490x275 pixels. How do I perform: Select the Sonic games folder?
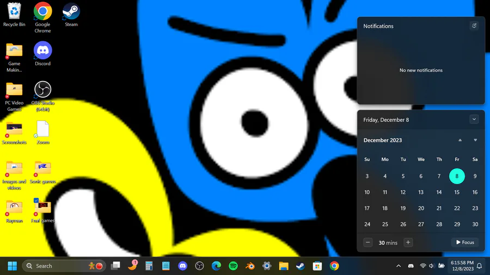[x=43, y=172]
